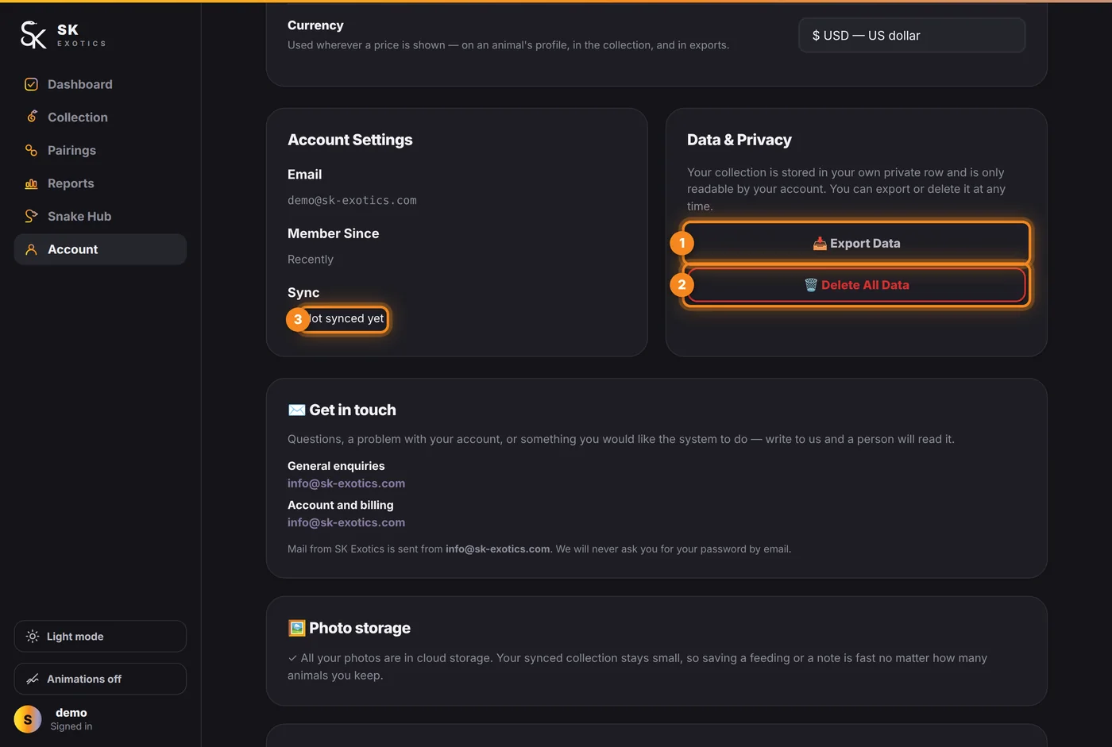
Task: Click the bold info@sk-exotics.com sender address
Action: pyautogui.click(x=497, y=549)
